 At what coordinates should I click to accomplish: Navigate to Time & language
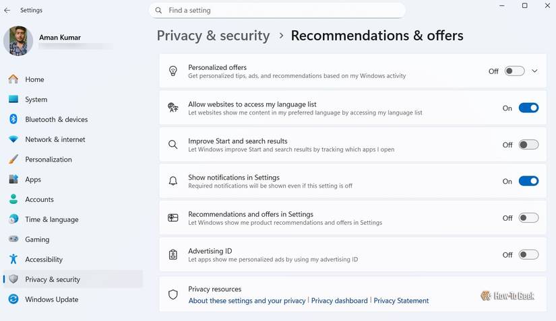(51, 219)
